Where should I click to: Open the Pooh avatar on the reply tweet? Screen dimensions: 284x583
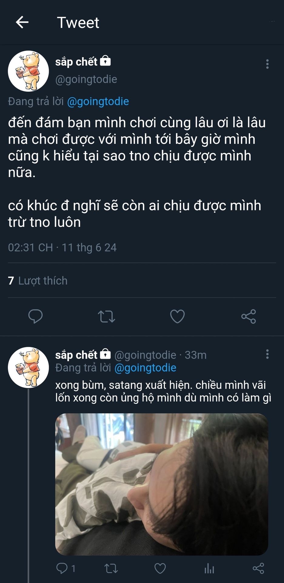click(28, 367)
